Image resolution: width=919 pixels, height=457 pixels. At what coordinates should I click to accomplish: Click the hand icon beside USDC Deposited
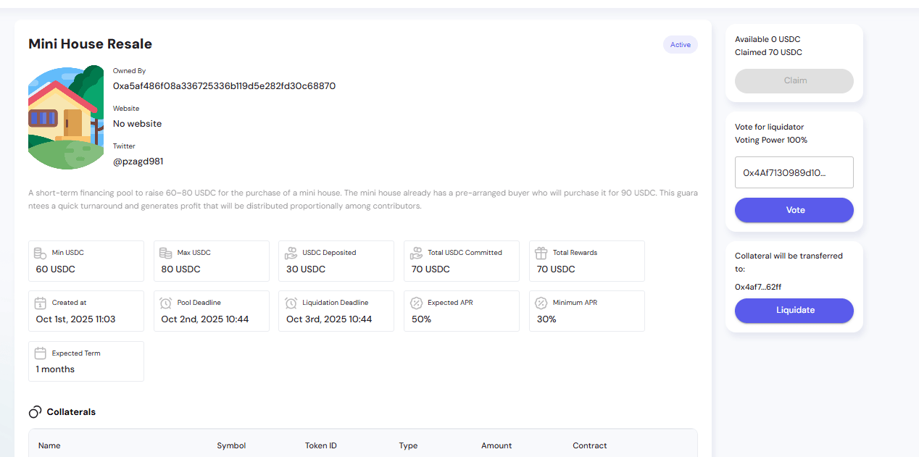click(291, 253)
